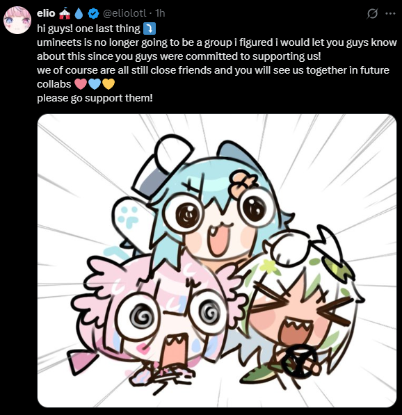402x415 pixels.
Task: Open the three-dot more options menu
Action: [x=390, y=13]
